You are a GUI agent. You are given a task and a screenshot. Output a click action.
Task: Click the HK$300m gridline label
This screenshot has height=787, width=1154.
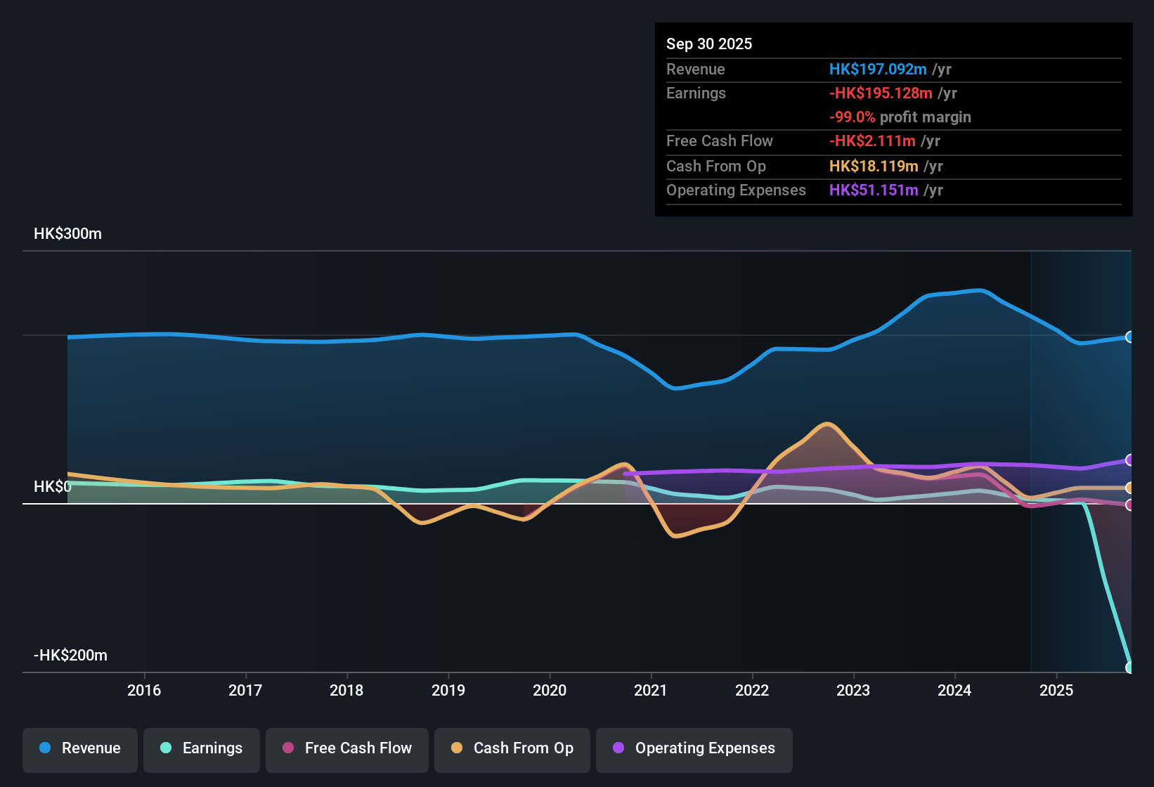click(x=67, y=233)
